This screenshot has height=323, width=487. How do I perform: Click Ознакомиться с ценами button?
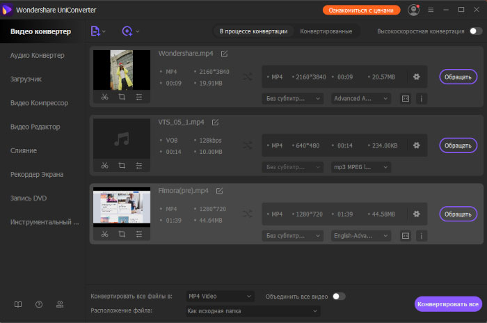(x=361, y=10)
